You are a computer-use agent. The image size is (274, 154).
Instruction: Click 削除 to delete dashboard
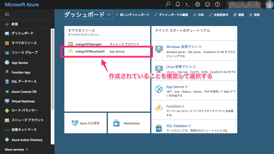[254, 15]
